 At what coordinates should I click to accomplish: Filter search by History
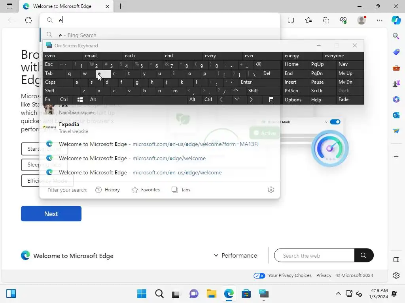click(x=108, y=190)
